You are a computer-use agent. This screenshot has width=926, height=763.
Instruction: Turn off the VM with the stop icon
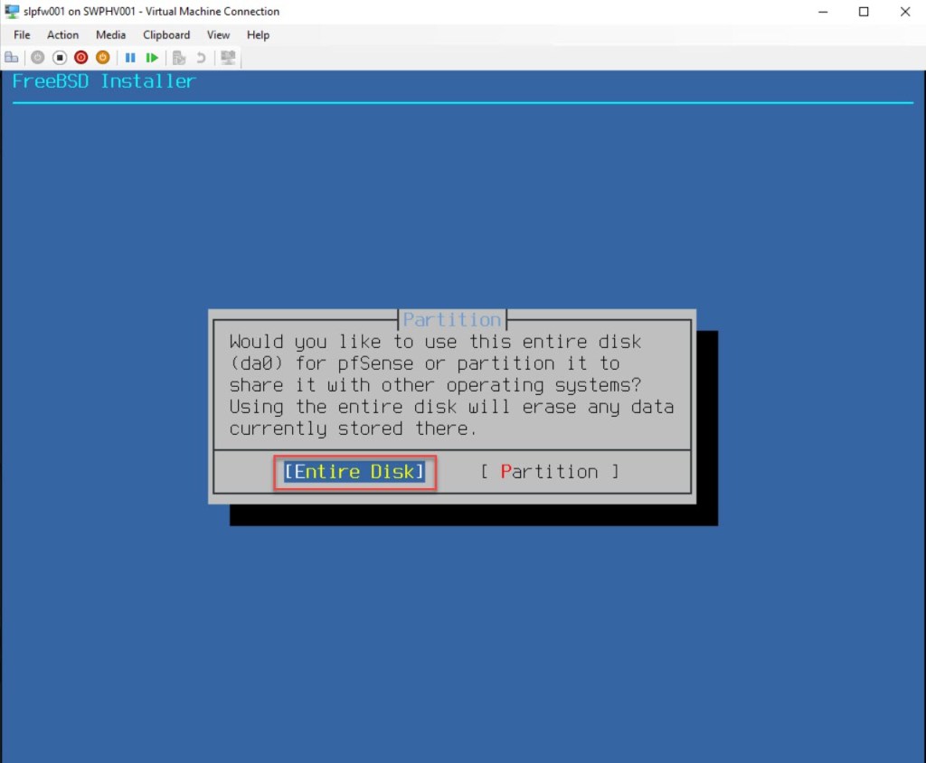tap(60, 58)
